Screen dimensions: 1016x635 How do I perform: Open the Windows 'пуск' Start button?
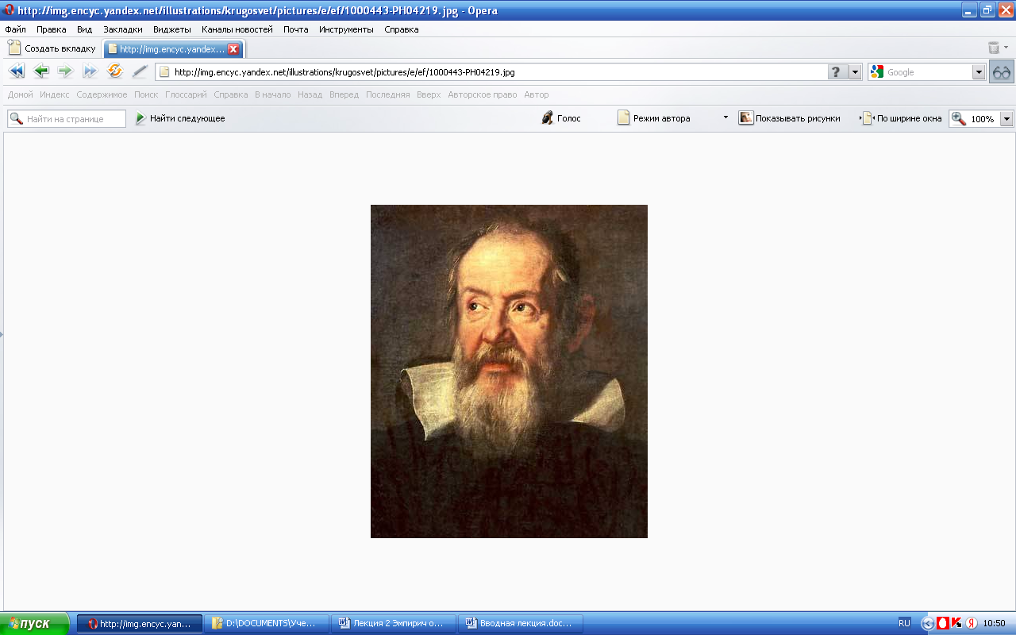click(35, 624)
